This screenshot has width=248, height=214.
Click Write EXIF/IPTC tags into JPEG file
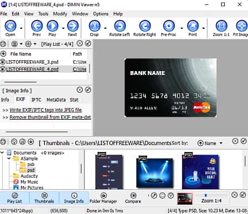click(x=46, y=110)
